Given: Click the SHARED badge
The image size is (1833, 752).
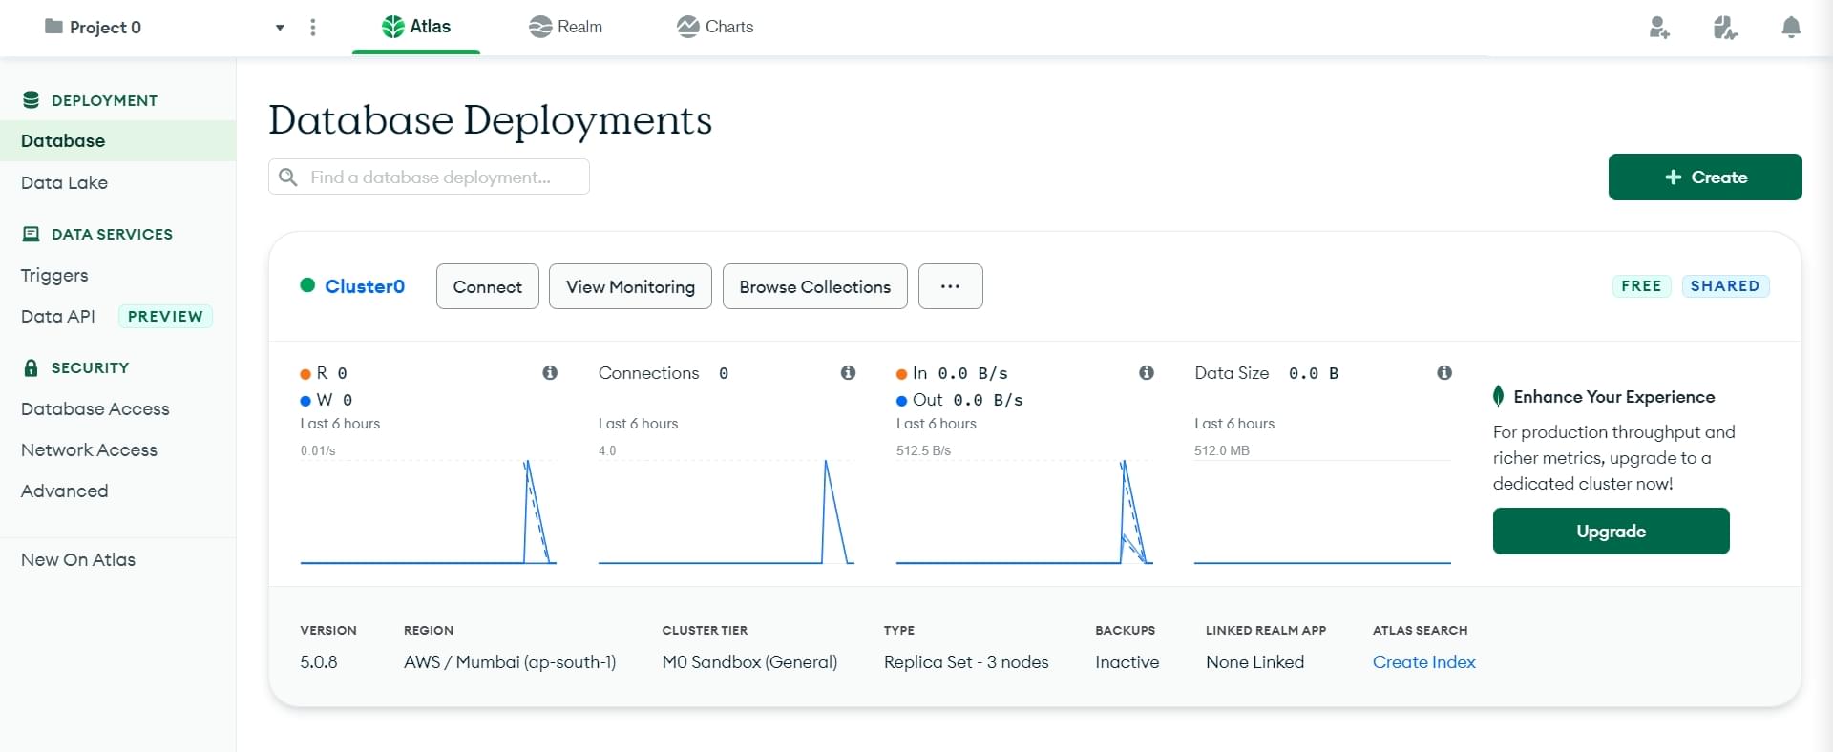Looking at the screenshot, I should coord(1725,285).
